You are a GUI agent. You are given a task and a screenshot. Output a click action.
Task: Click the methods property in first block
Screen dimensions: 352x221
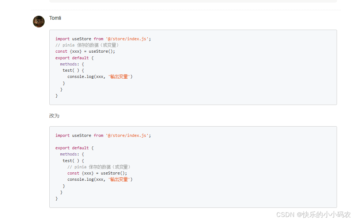[x=71, y=64]
